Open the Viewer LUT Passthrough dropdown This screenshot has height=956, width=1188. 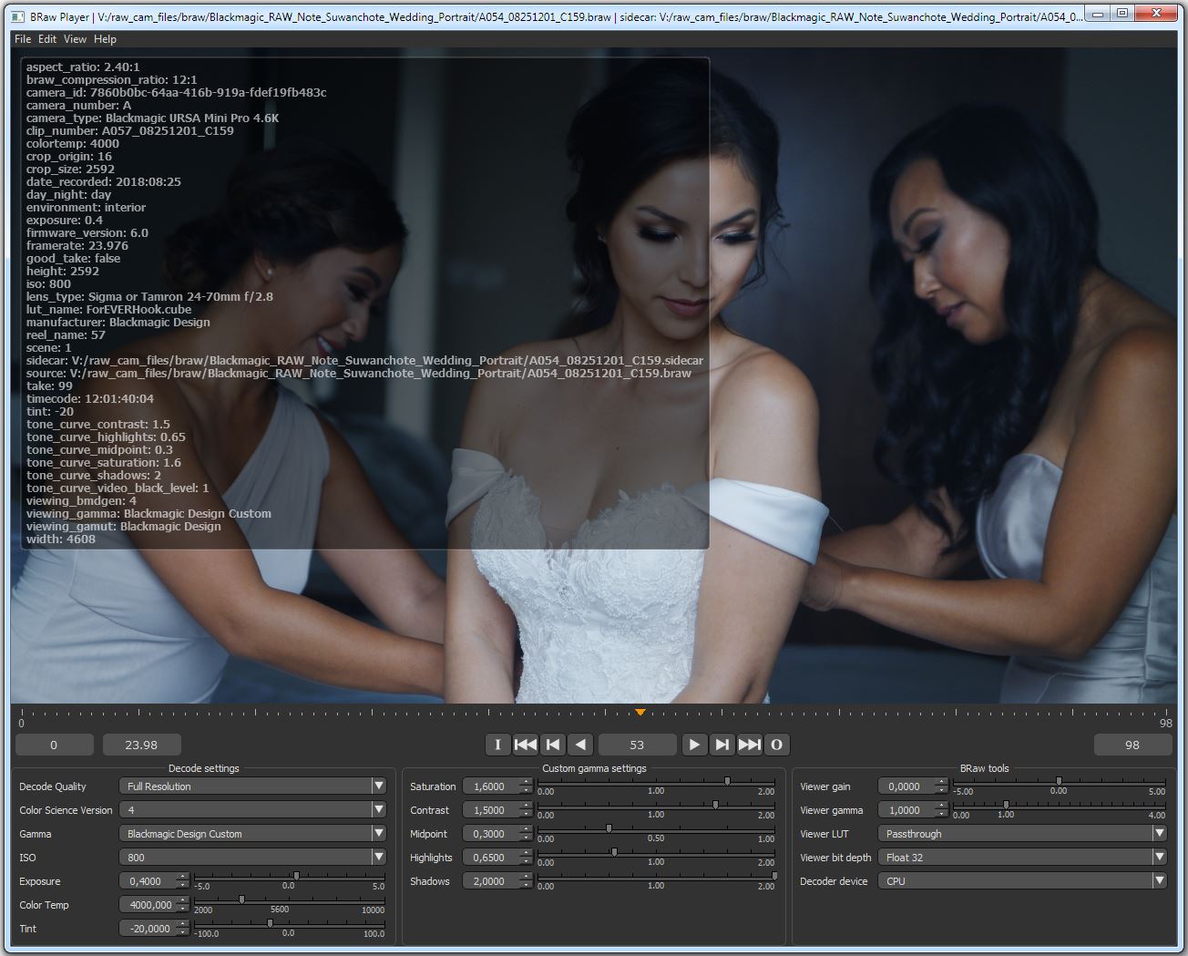(1022, 833)
